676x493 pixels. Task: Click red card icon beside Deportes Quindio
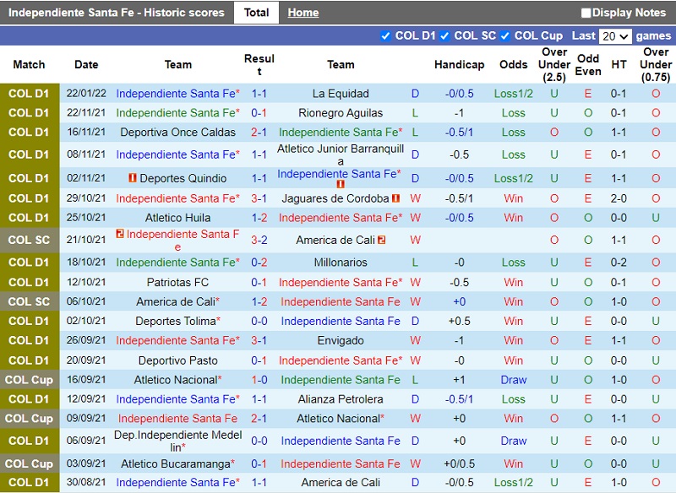pyautogui.click(x=133, y=178)
